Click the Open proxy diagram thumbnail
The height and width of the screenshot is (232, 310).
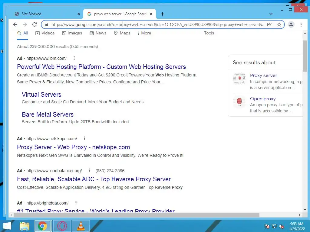(239, 101)
